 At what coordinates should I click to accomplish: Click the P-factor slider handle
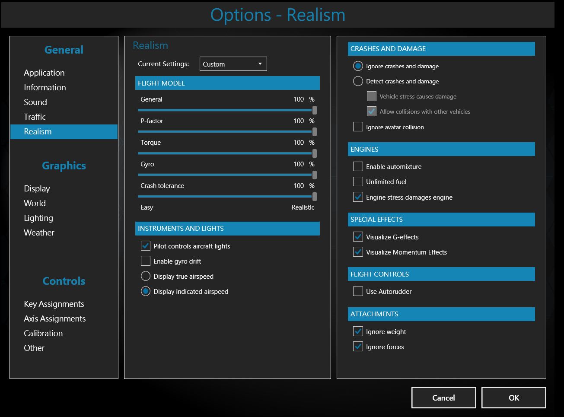pos(314,132)
